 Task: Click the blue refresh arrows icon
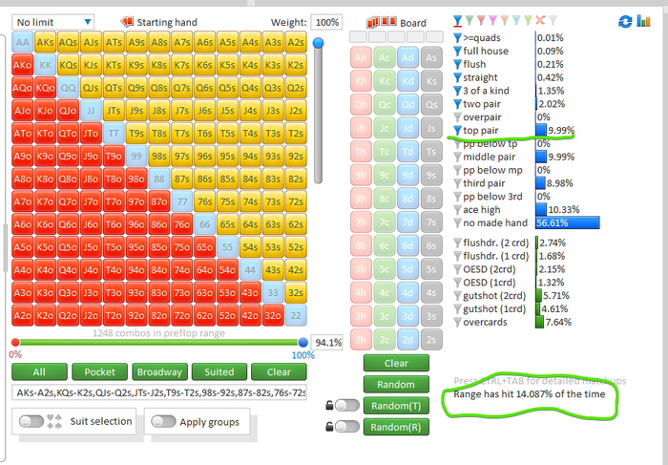(625, 22)
